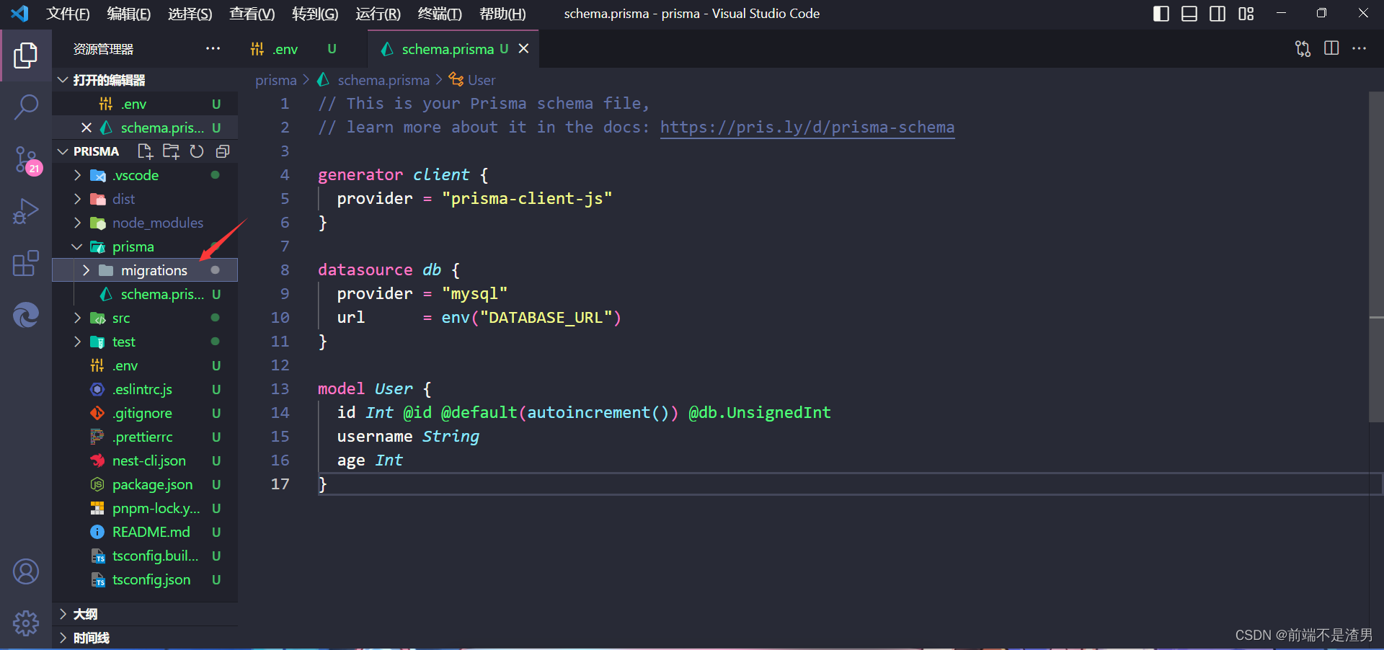The width and height of the screenshot is (1384, 650).
Task: Open the 终端(T) menu
Action: [x=440, y=14]
